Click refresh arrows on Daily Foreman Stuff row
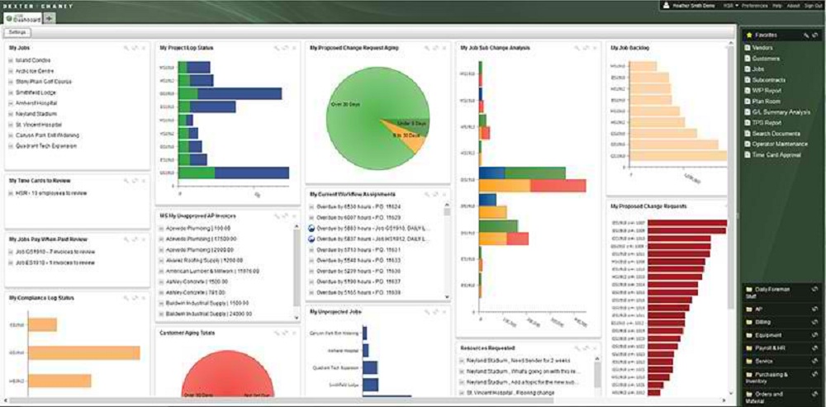This screenshot has width=826, height=407. (x=815, y=290)
